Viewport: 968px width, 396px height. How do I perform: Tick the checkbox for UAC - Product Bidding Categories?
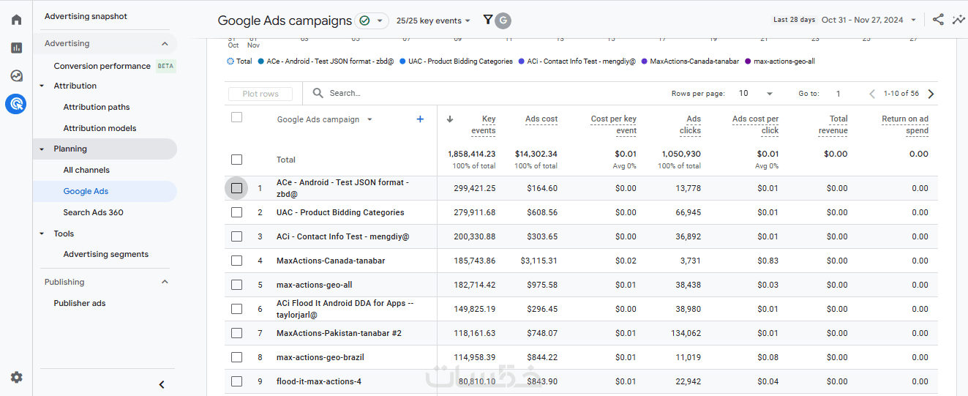pyautogui.click(x=236, y=212)
